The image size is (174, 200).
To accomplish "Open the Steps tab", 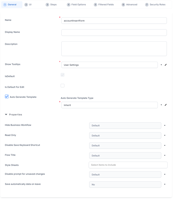I will coord(51,5).
